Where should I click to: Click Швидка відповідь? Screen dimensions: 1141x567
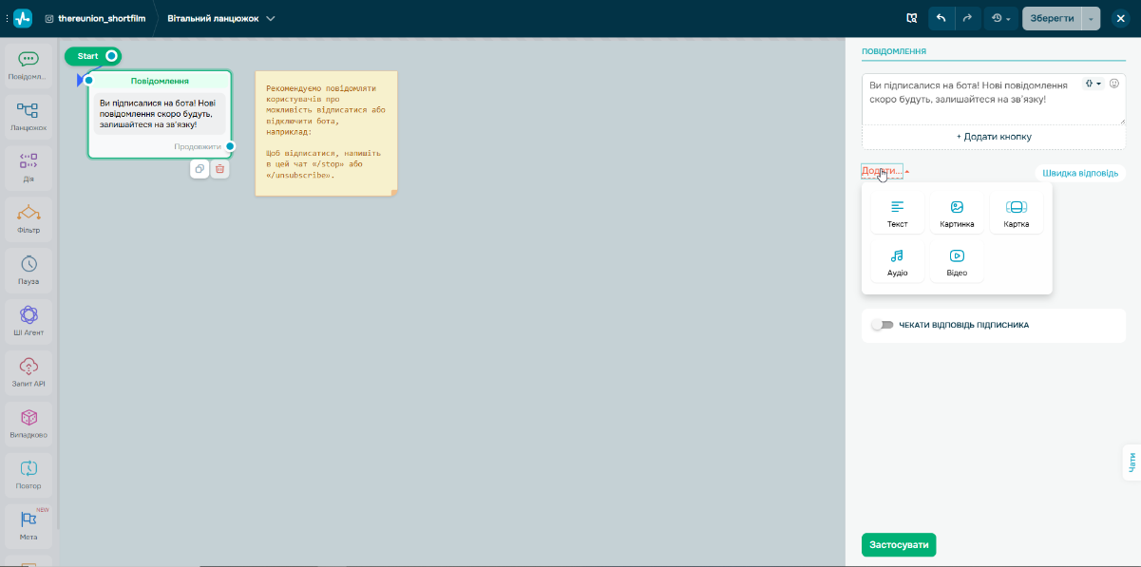click(x=1080, y=173)
